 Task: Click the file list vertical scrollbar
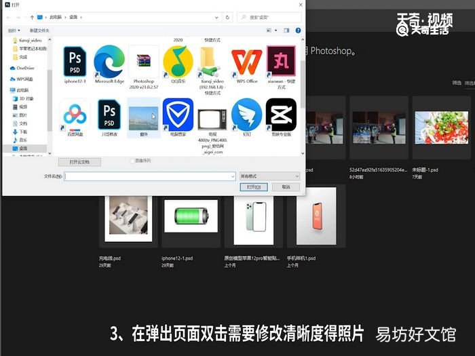303,84
